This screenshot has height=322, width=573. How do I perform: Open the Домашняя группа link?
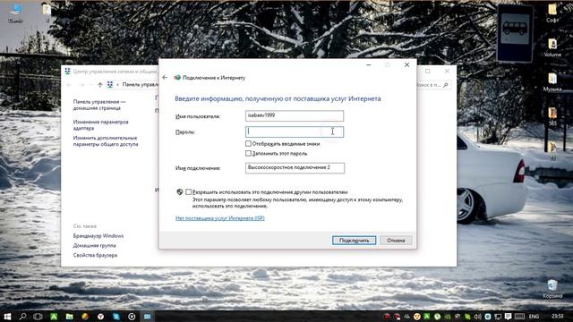click(94, 245)
